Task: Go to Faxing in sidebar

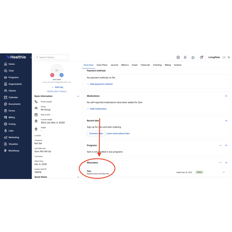Action: click(12, 124)
